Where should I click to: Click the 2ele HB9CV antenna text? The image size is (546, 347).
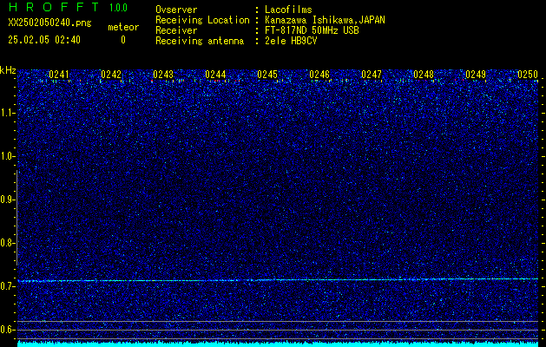pyautogui.click(x=291, y=41)
